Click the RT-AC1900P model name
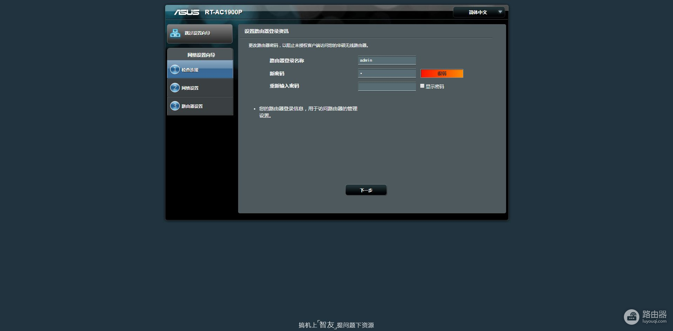The width and height of the screenshot is (673, 331). (x=223, y=12)
